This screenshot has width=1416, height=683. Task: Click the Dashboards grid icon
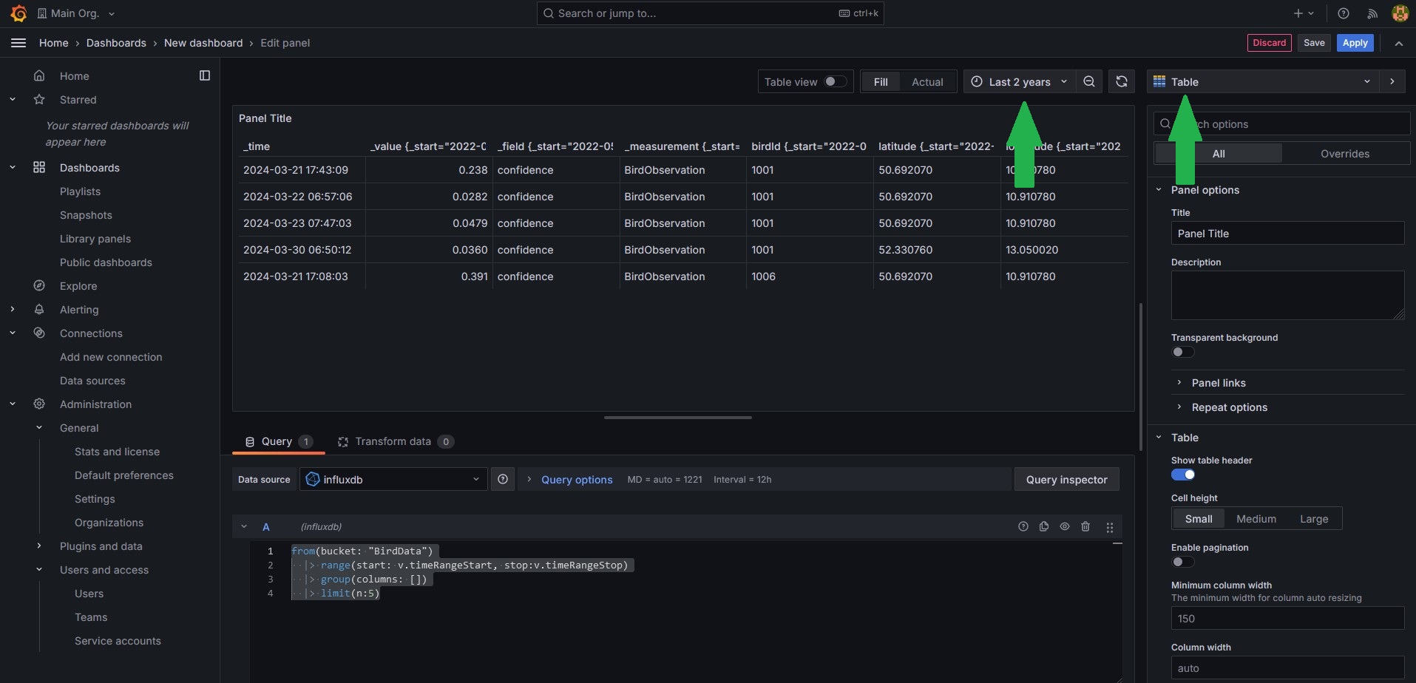click(39, 167)
